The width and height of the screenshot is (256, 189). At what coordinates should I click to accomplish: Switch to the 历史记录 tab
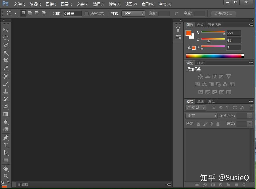[214, 25]
